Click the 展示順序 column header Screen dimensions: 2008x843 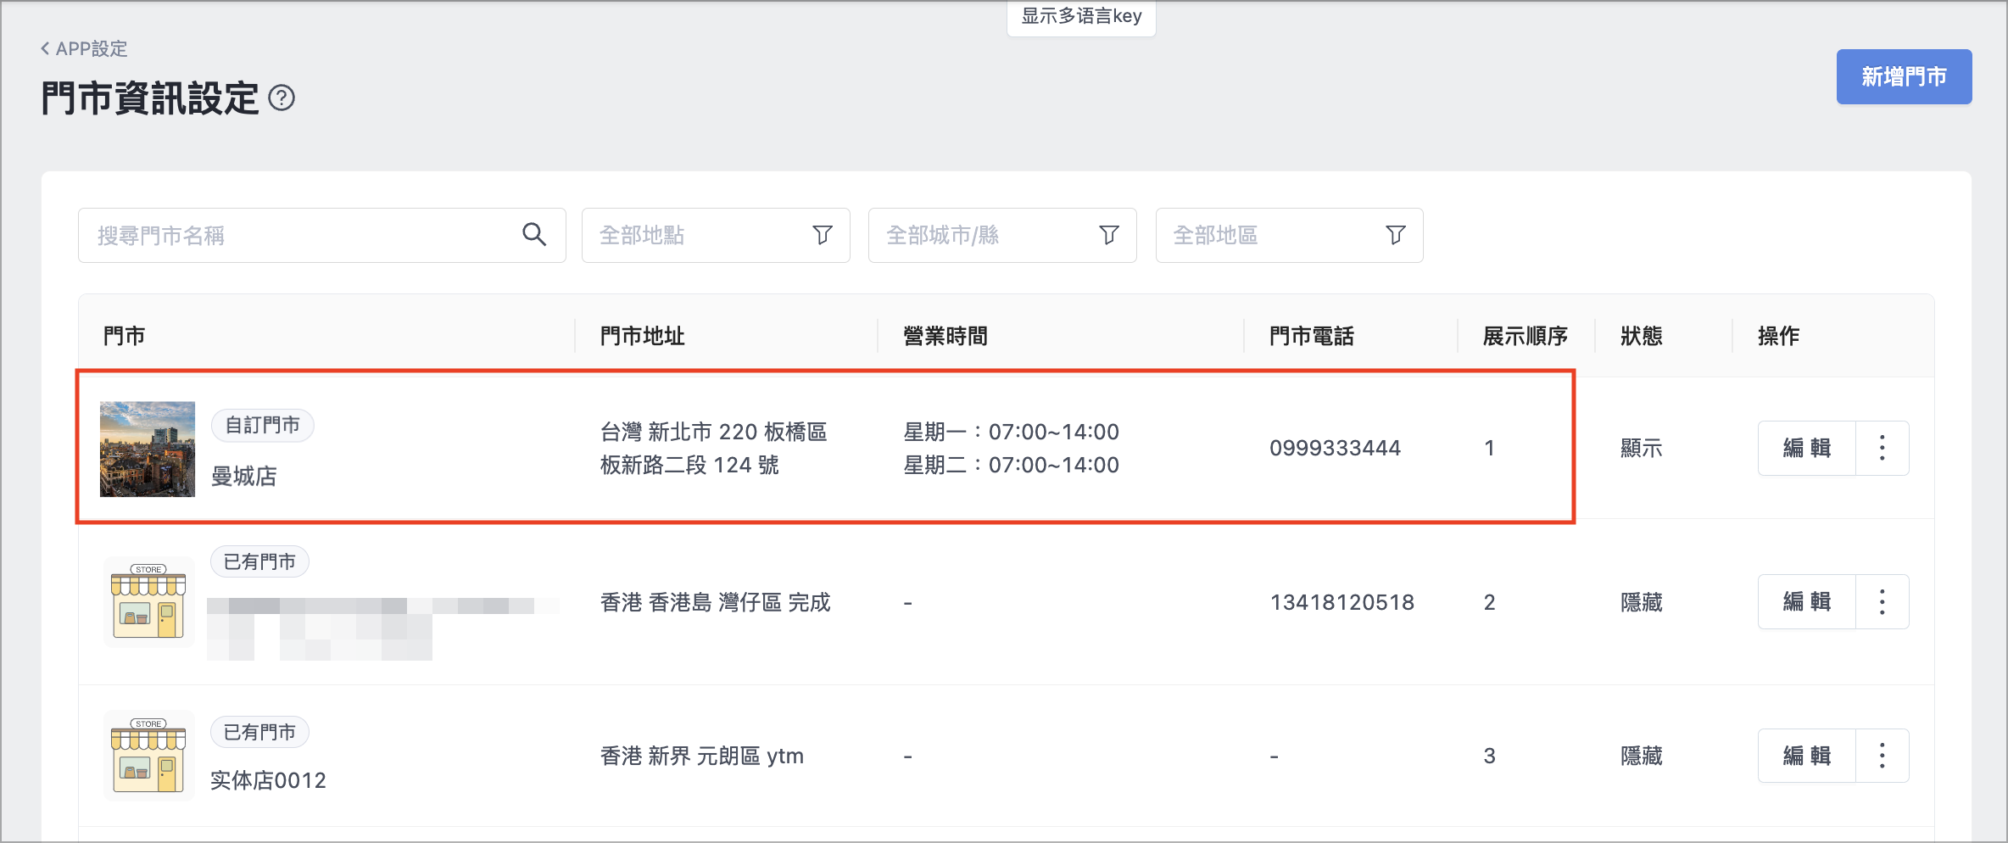click(1525, 336)
